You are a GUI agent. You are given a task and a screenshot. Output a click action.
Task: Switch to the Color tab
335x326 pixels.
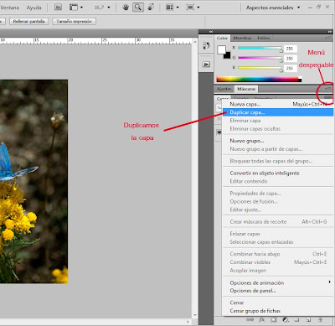222,38
